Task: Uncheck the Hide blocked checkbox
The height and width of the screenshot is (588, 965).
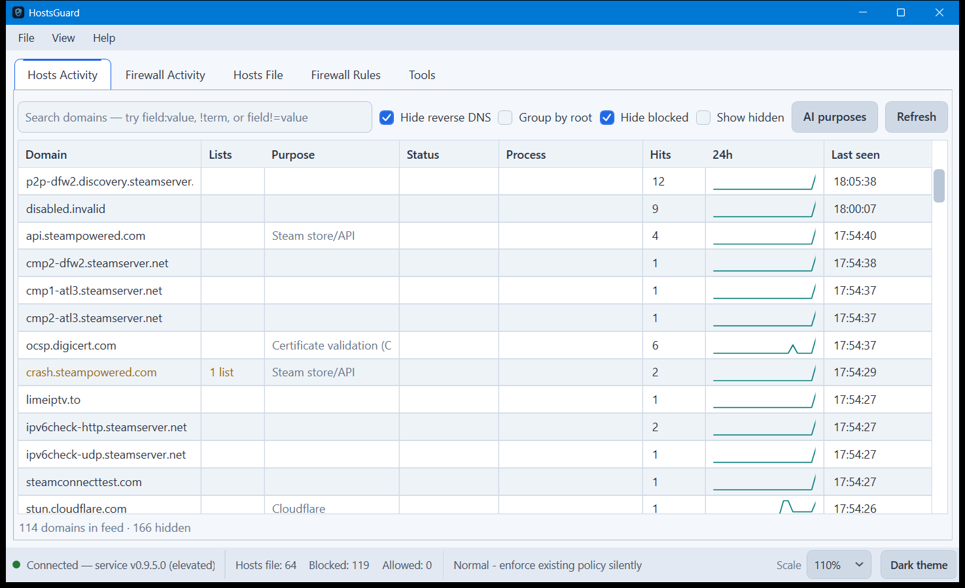Action: pyautogui.click(x=607, y=118)
